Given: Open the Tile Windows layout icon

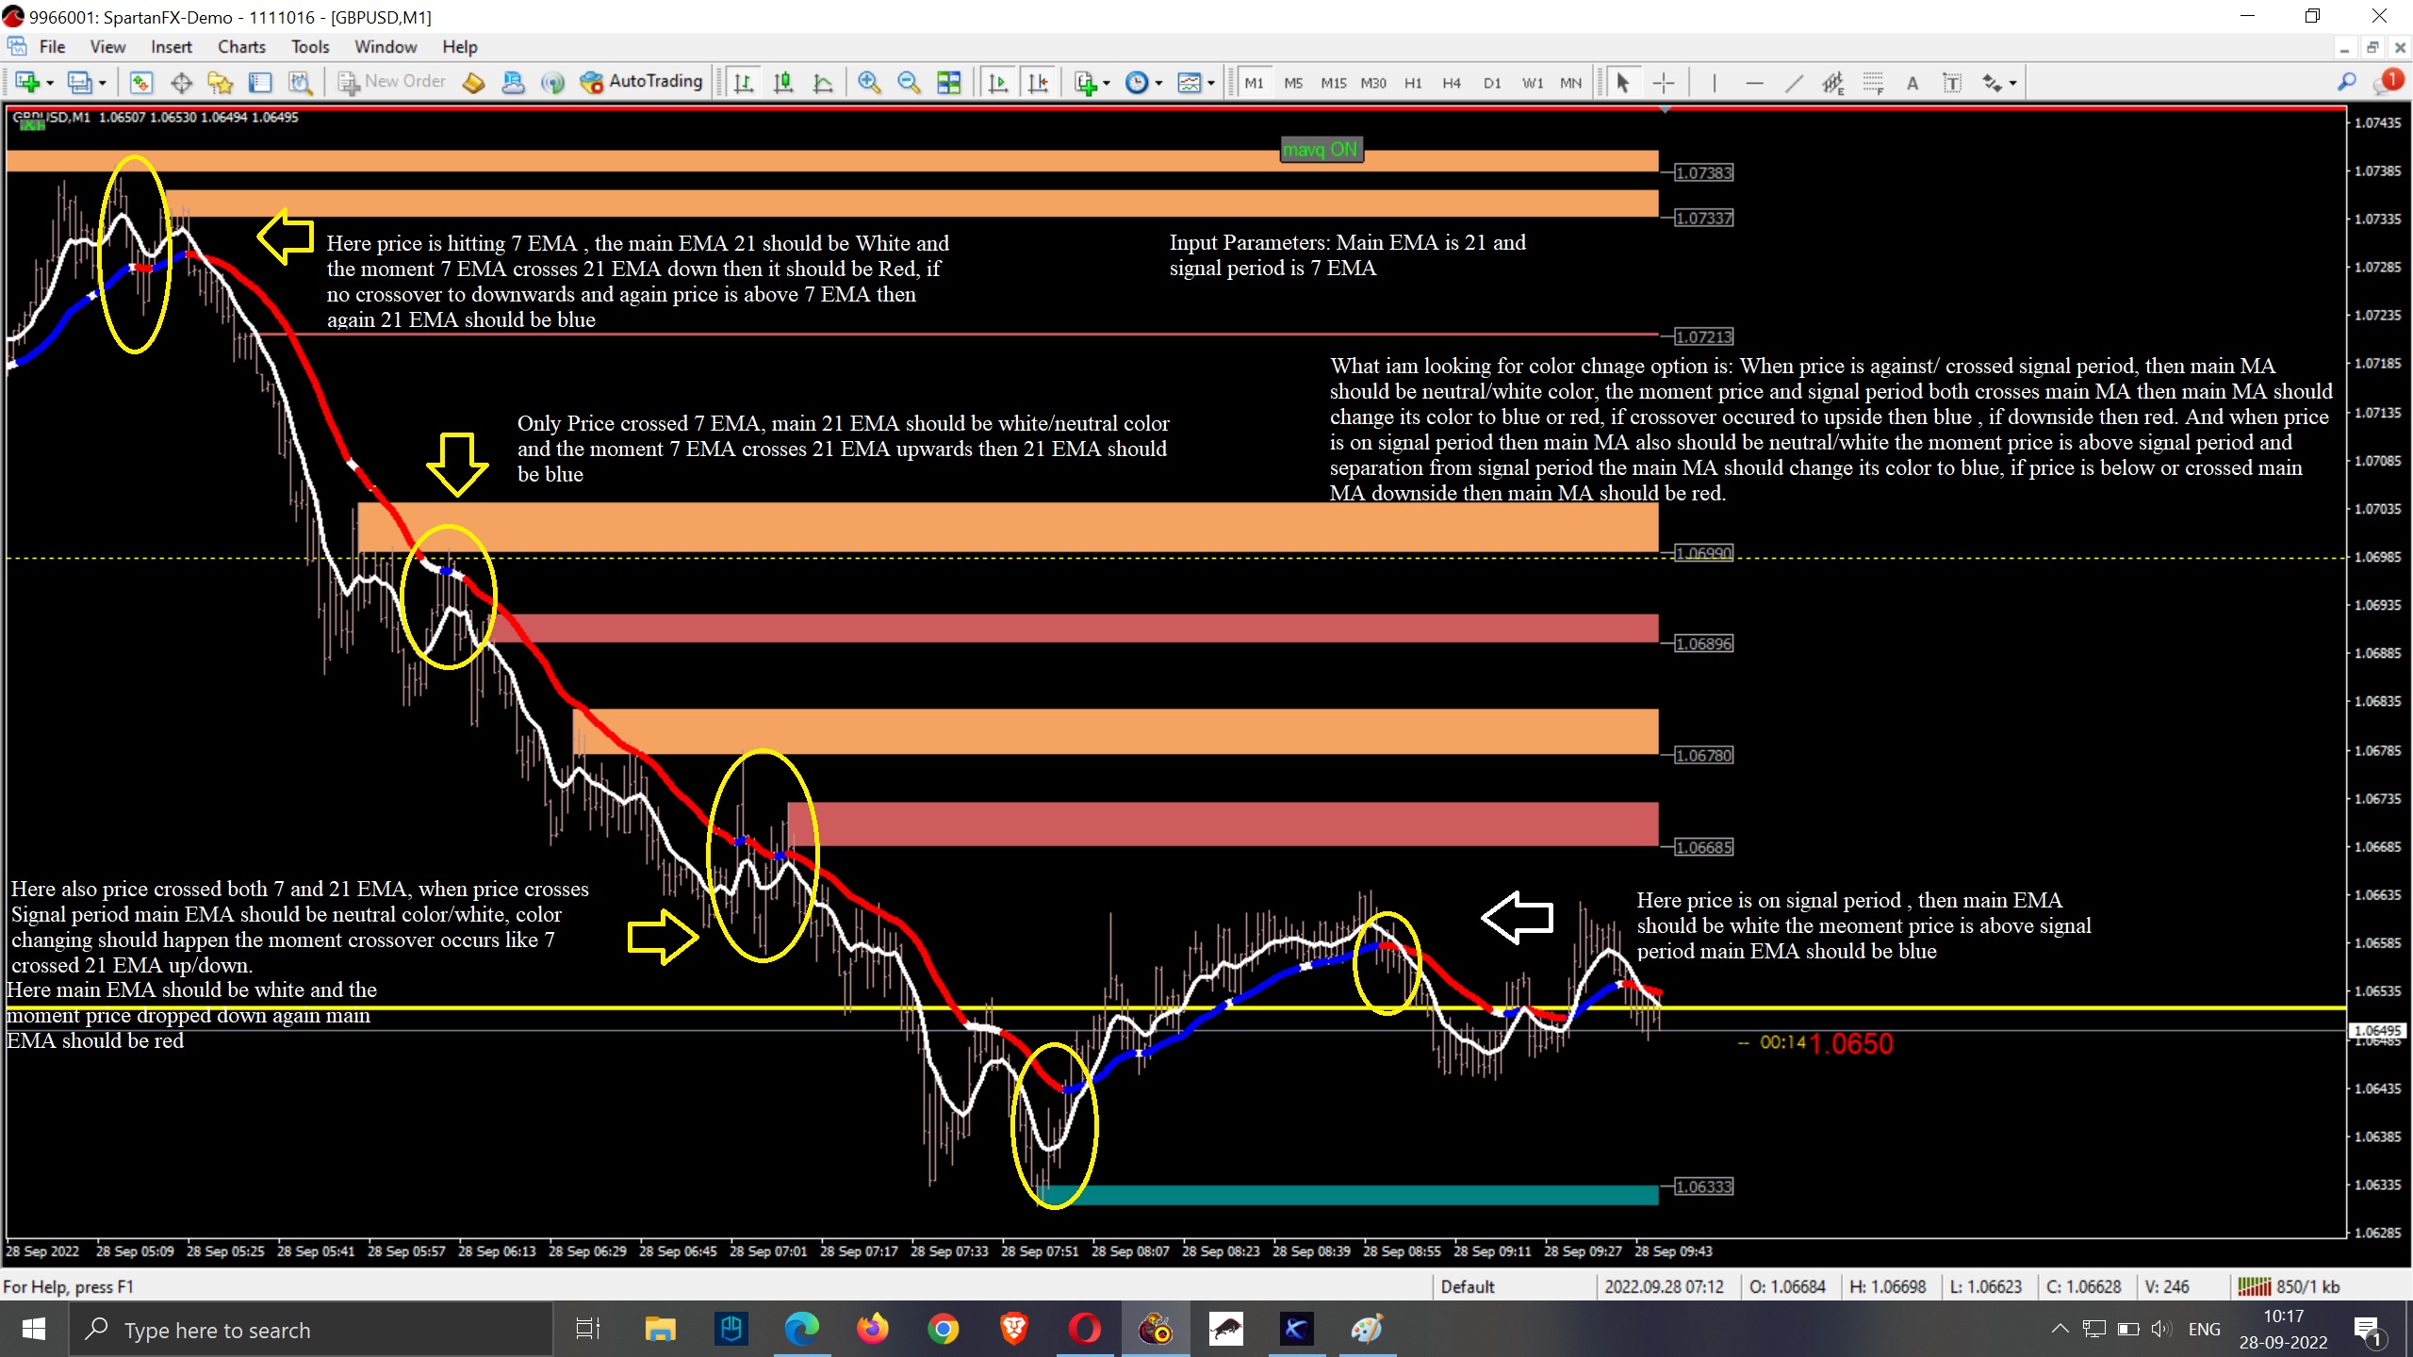Looking at the screenshot, I should pos(948,83).
